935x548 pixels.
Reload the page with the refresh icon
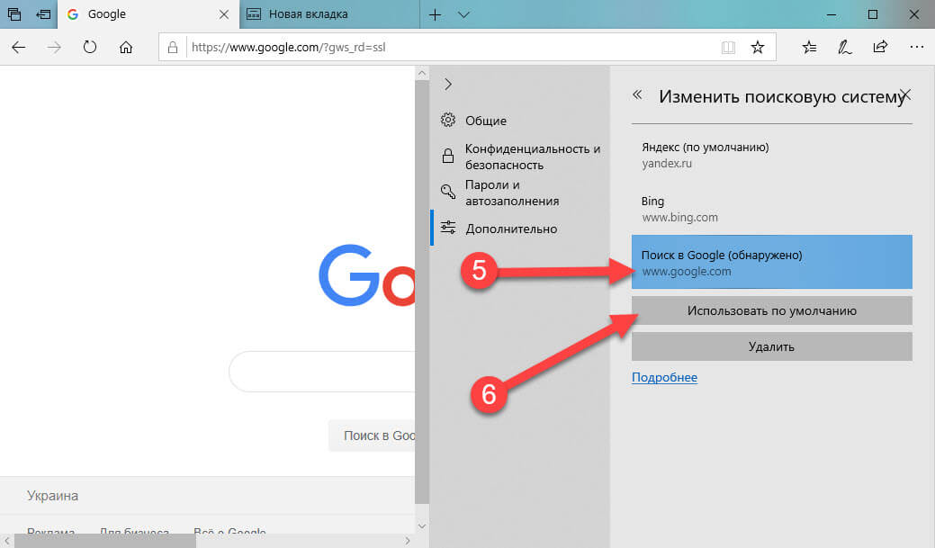90,47
